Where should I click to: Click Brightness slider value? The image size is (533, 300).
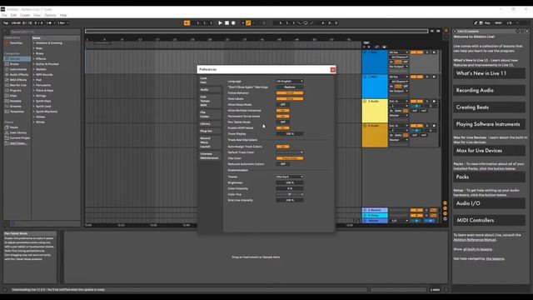290,182
